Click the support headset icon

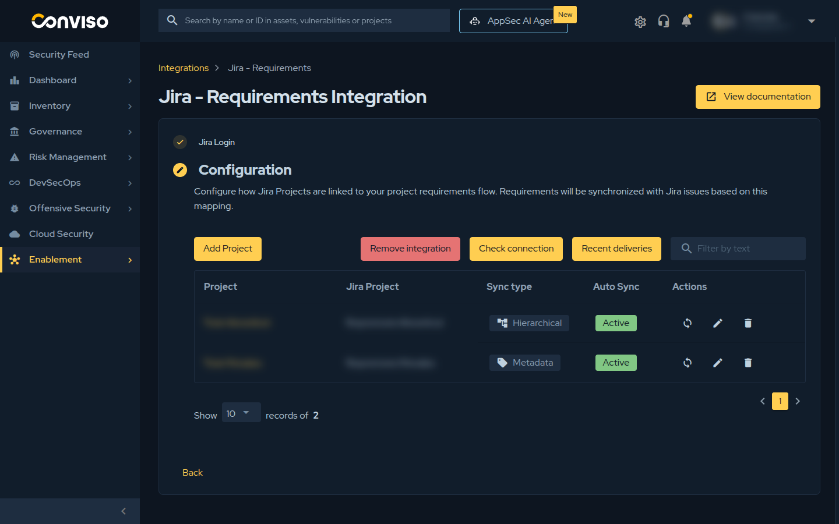pos(664,22)
